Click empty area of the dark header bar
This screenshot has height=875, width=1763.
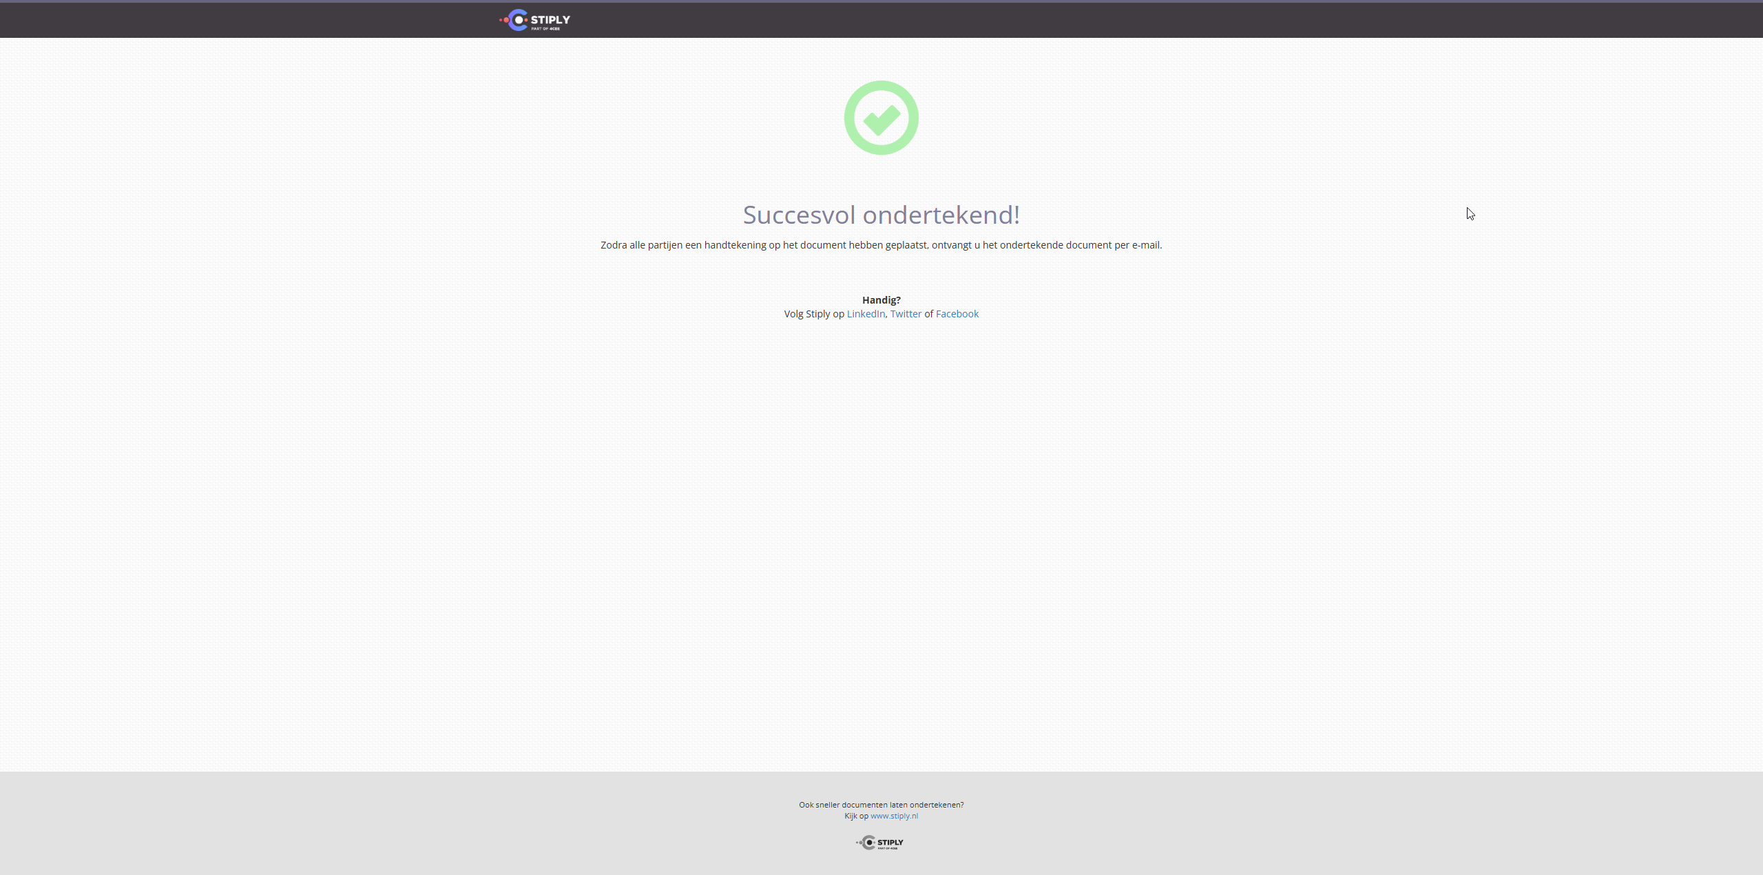click(1102, 21)
